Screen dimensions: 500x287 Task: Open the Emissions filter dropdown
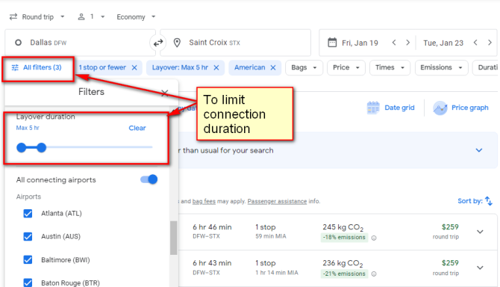[x=441, y=68]
